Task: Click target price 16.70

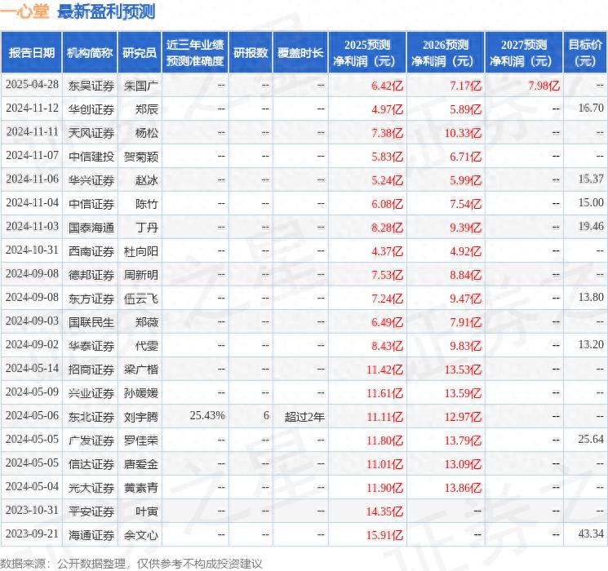Action: pos(591,108)
